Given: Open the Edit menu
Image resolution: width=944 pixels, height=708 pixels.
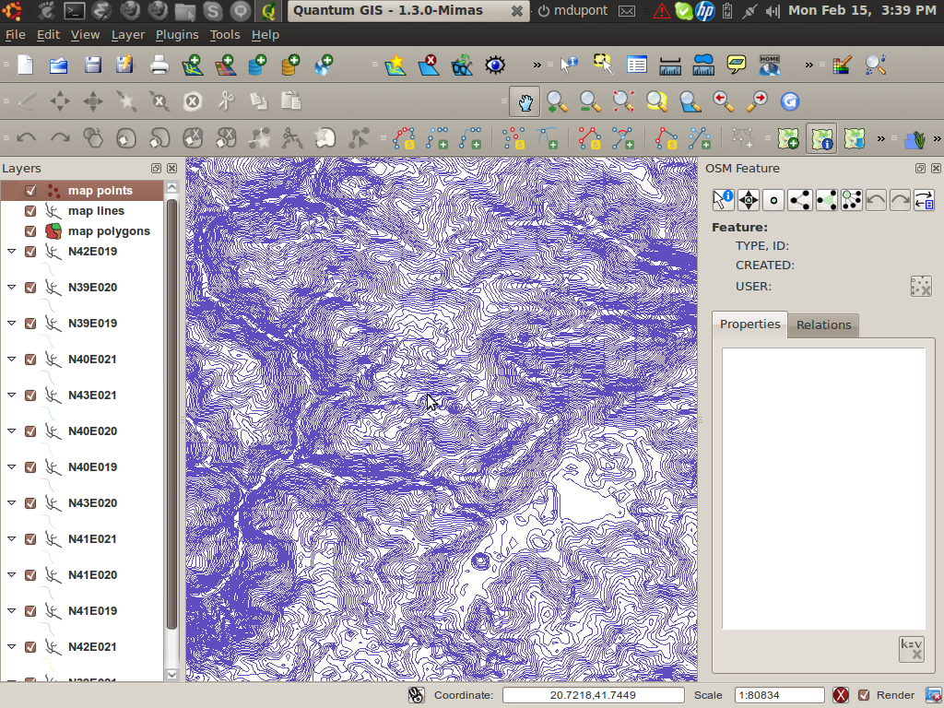Looking at the screenshot, I should point(48,35).
